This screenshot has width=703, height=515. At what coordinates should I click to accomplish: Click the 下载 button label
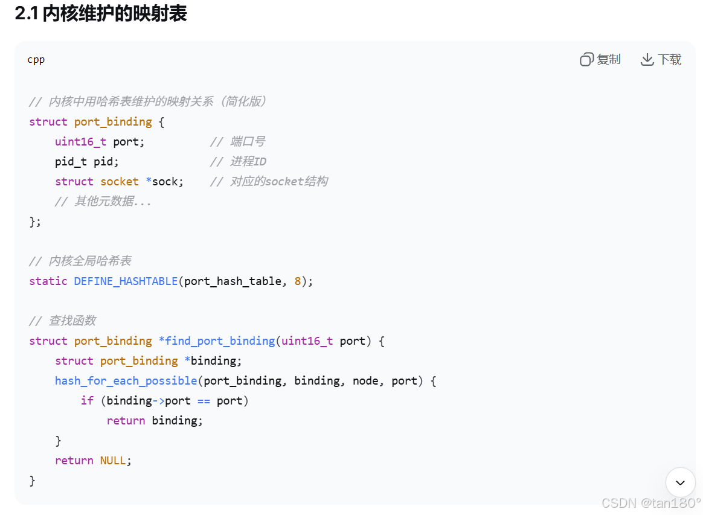669,60
